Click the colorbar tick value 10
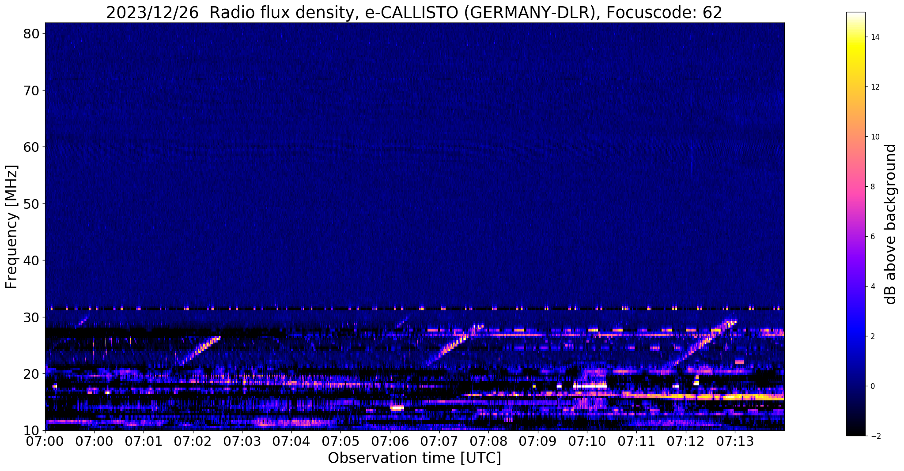Image resolution: width=904 pixels, height=471 pixels. pos(874,137)
